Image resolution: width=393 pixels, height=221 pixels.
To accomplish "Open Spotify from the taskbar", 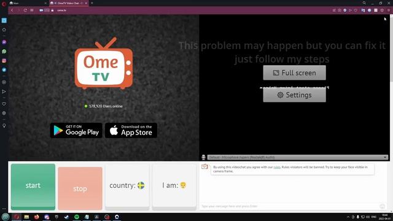I will click(77, 217).
